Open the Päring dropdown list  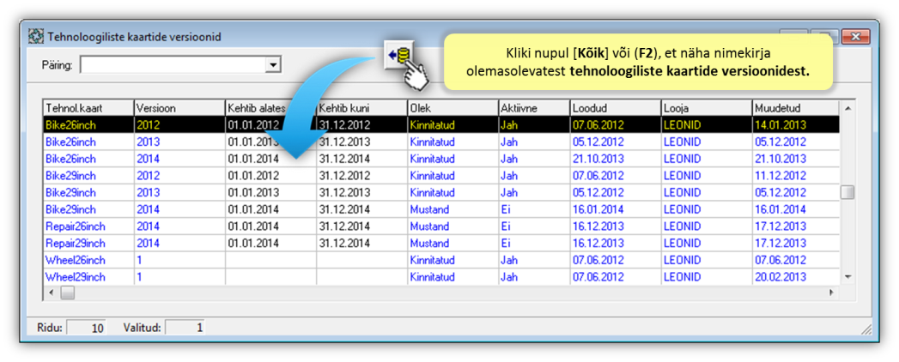pos(273,64)
